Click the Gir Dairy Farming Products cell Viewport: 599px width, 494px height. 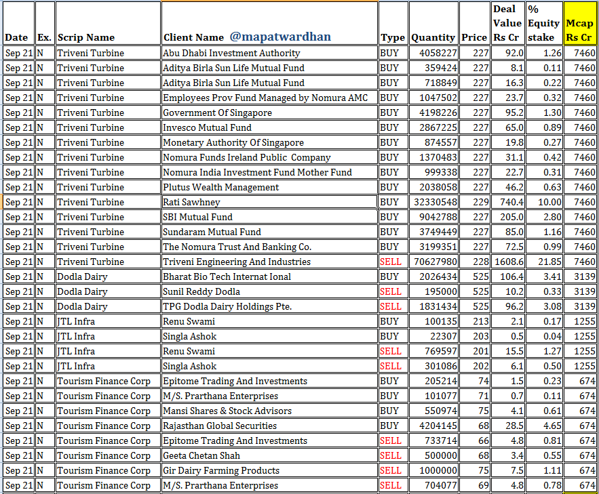coord(270,470)
